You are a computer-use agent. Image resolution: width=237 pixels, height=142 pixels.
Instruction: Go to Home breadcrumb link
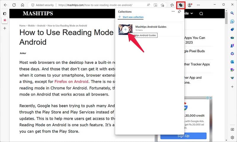(23, 26)
